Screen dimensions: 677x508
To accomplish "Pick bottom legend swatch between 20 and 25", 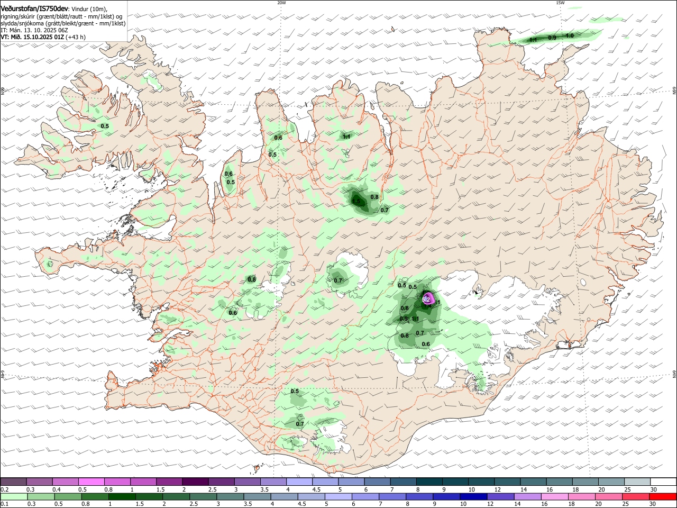I will [608, 496].
